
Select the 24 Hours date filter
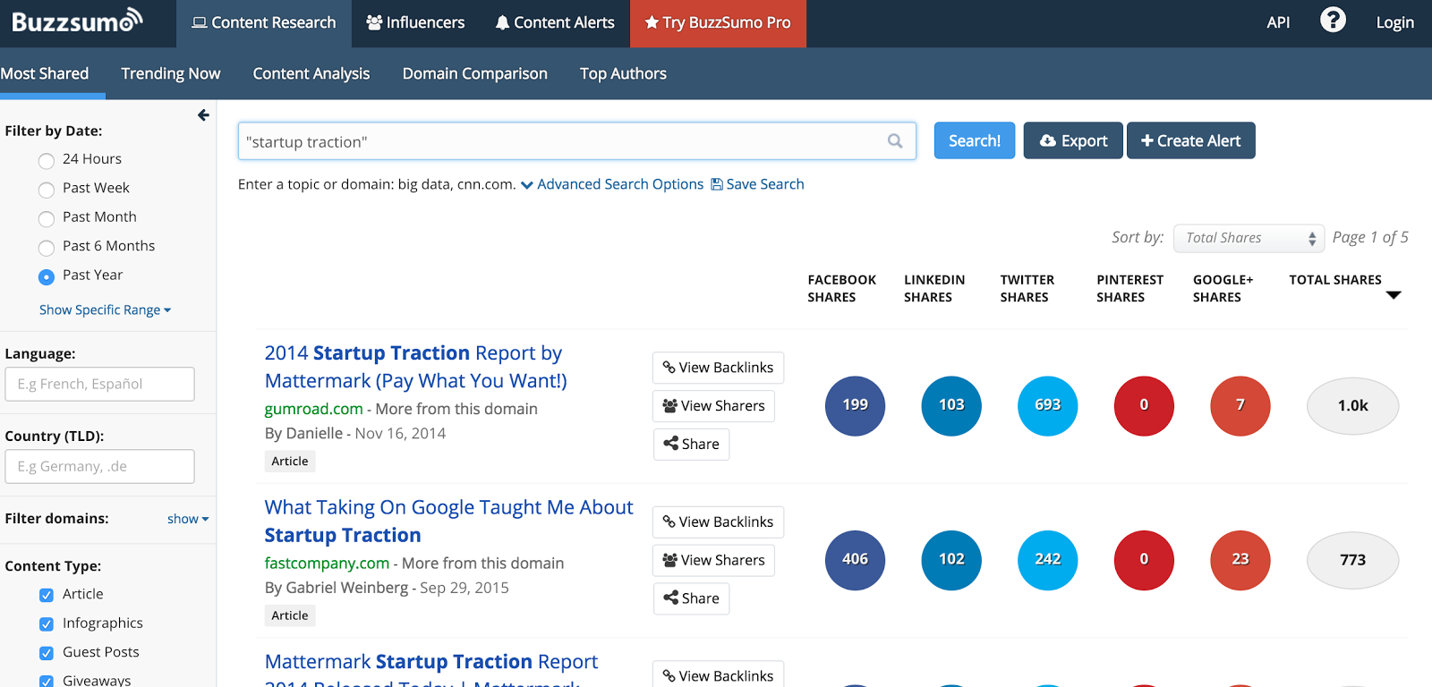47,161
